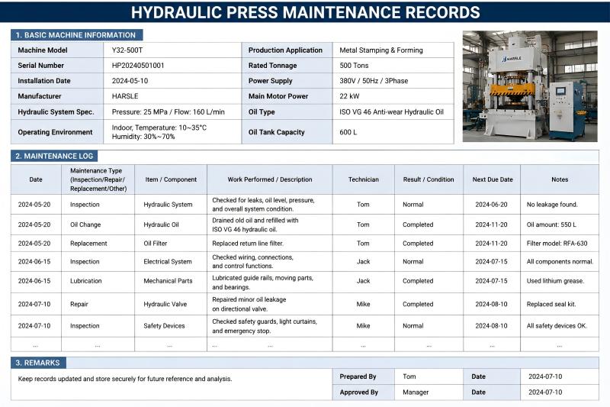The image size is (610, 407).
Task: Click the 'Production Application' label
Action: click(285, 50)
